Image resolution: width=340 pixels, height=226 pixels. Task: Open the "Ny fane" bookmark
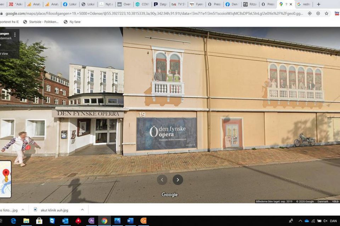[72, 22]
